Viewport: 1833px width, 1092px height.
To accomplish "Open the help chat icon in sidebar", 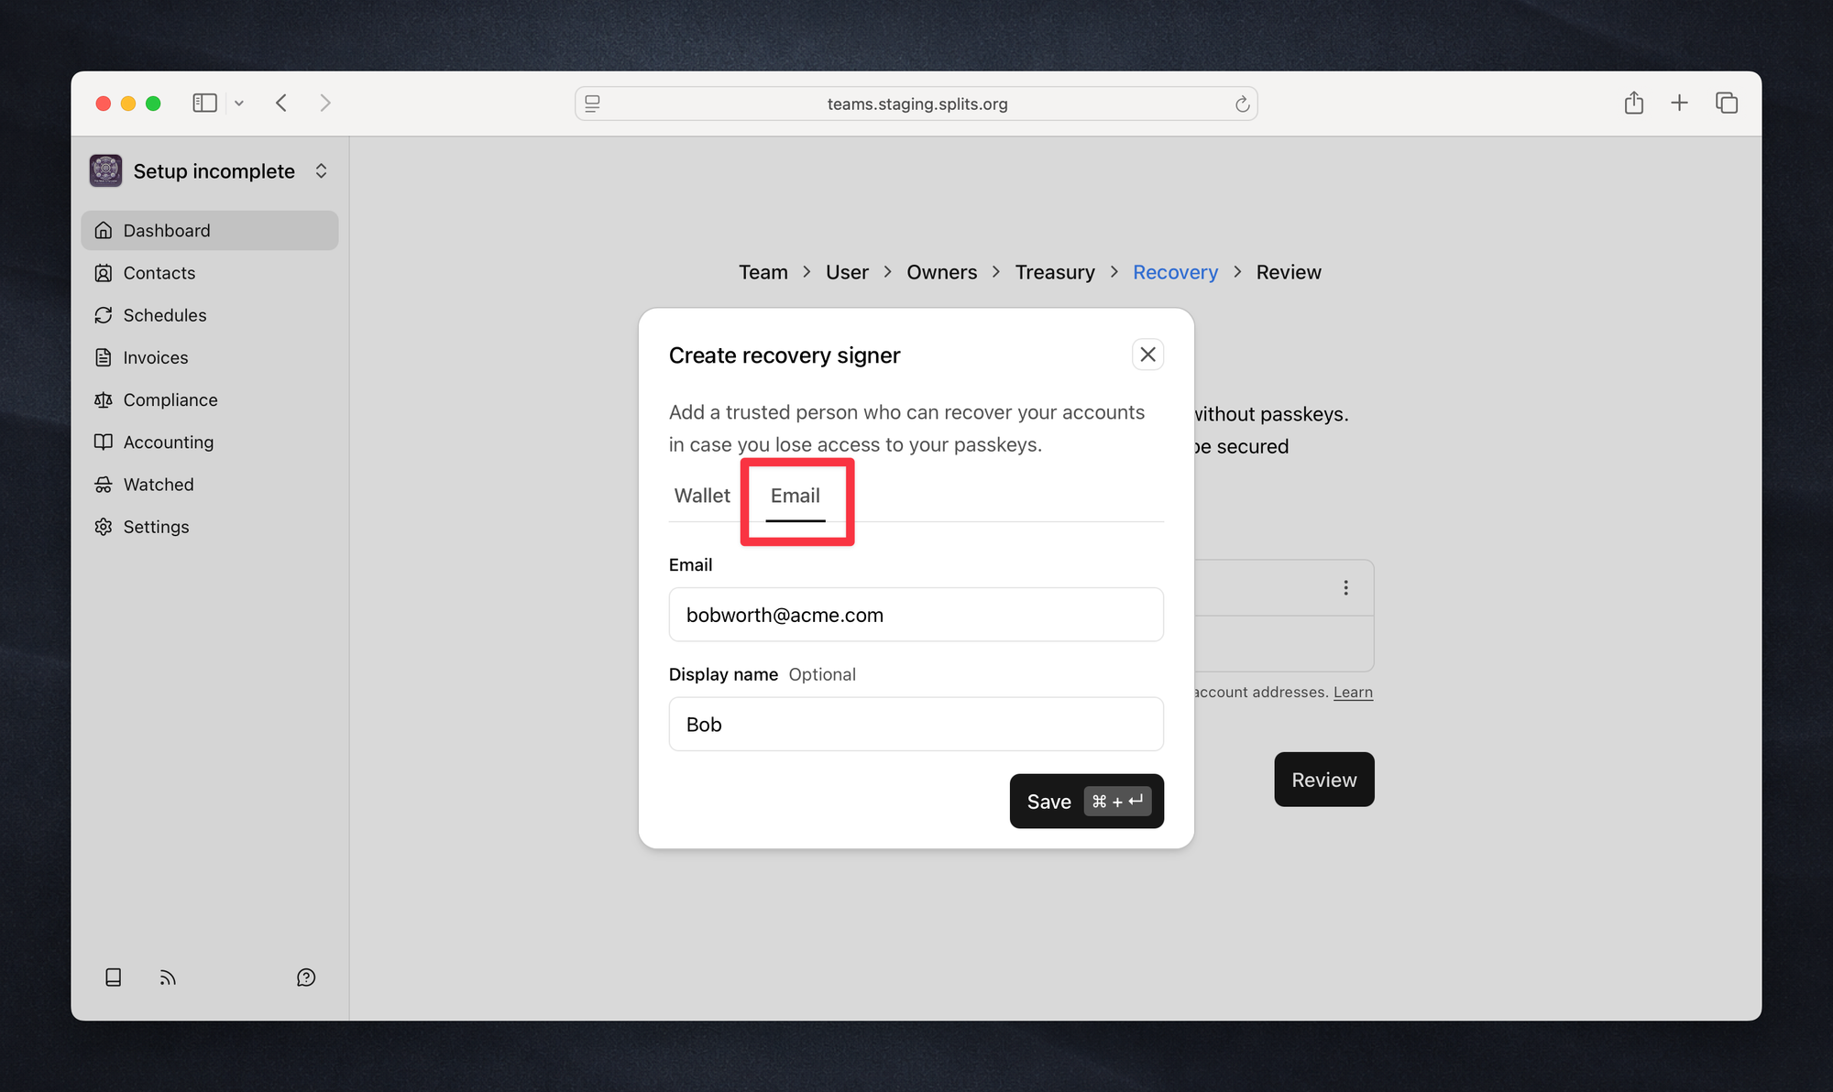I will pos(306,977).
